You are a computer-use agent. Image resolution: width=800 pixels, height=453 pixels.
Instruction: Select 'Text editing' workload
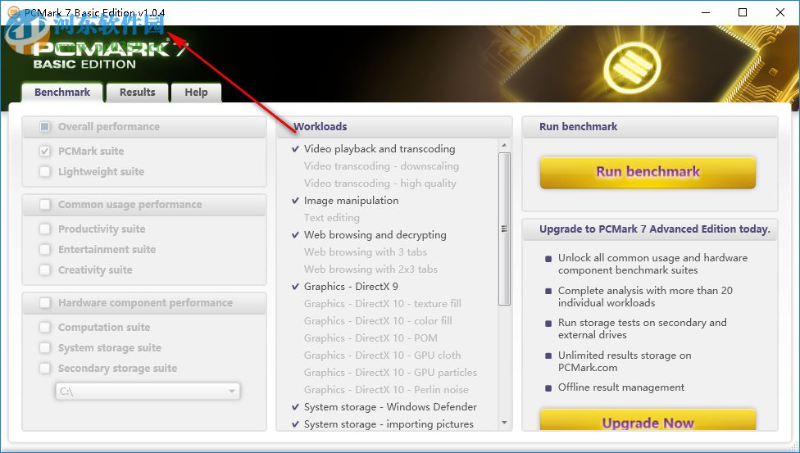[332, 218]
